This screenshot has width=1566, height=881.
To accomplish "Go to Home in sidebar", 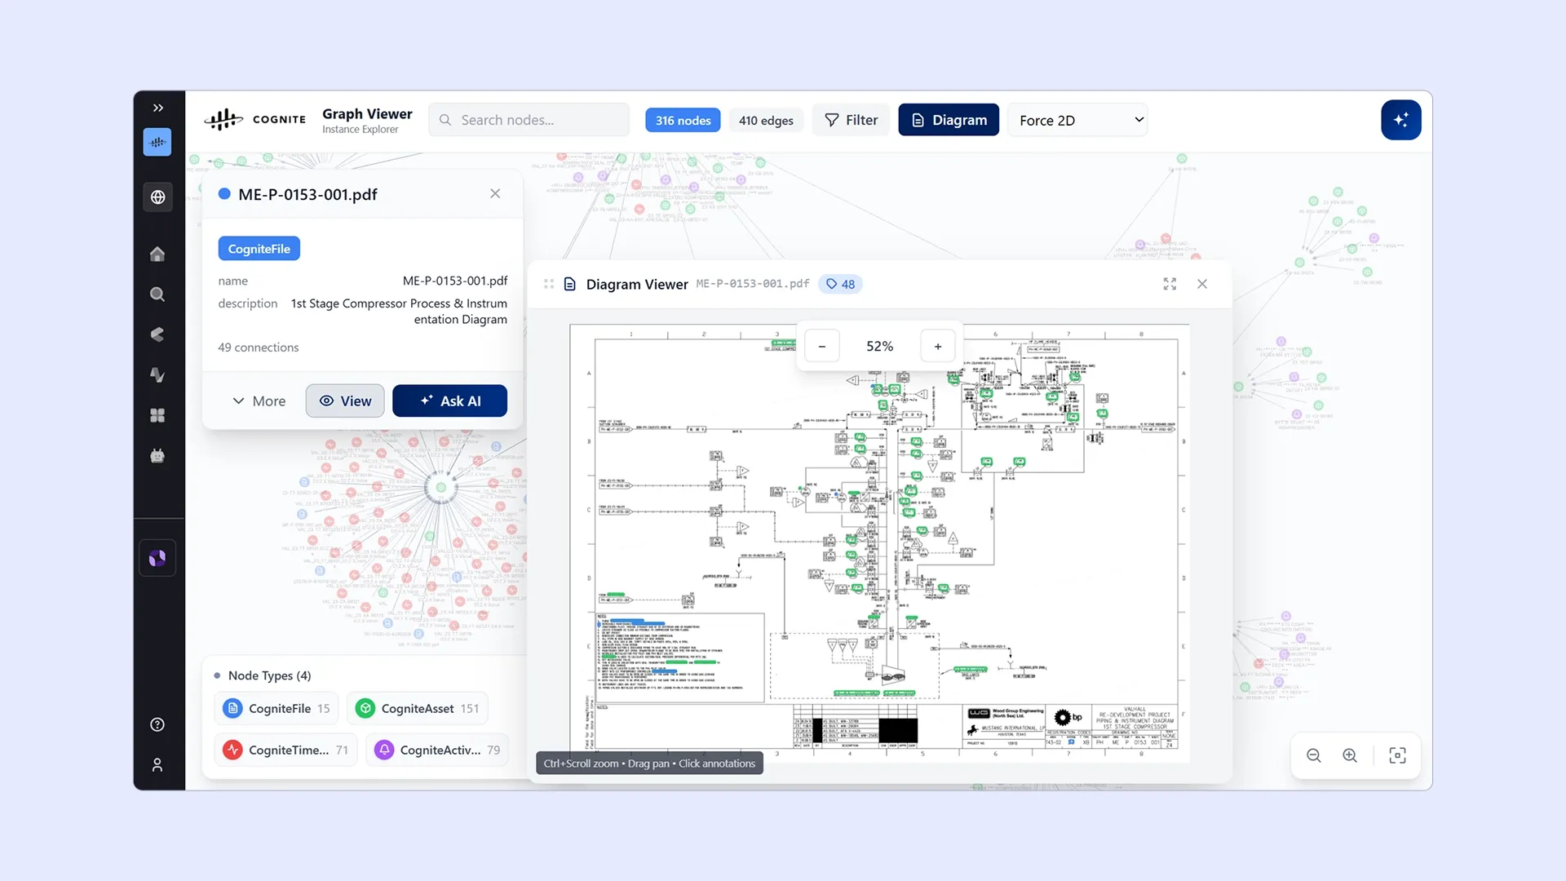I will 157,254.
